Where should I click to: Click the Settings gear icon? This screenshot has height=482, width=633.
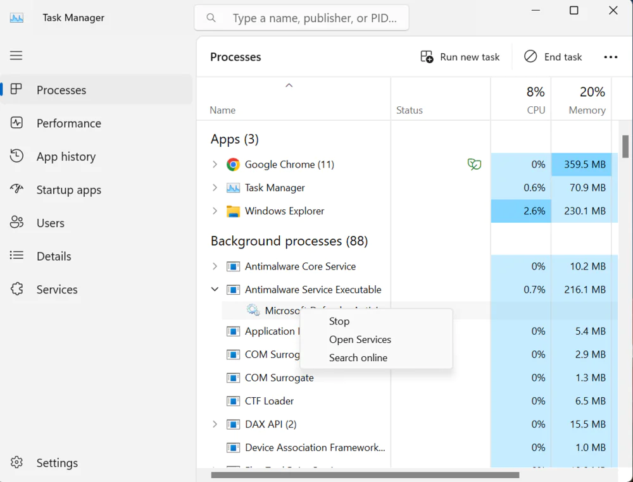tap(16, 462)
